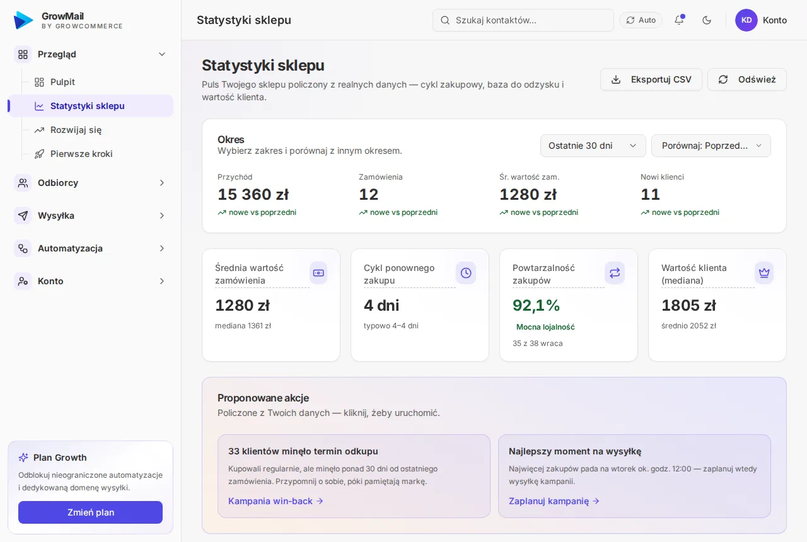
Task: Open the Ostatnie 30 dni period dropdown
Action: [x=593, y=146]
